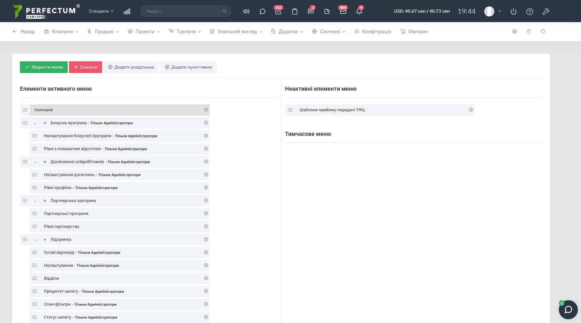This screenshot has width=581, height=323.
Task: Open the tasks icon with 252 badge
Action: tap(278, 11)
